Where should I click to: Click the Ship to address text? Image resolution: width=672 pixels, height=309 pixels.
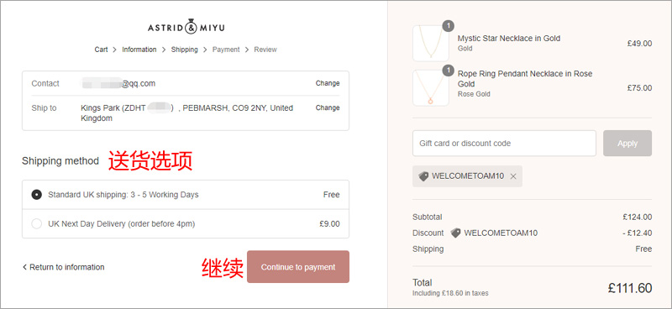point(187,113)
